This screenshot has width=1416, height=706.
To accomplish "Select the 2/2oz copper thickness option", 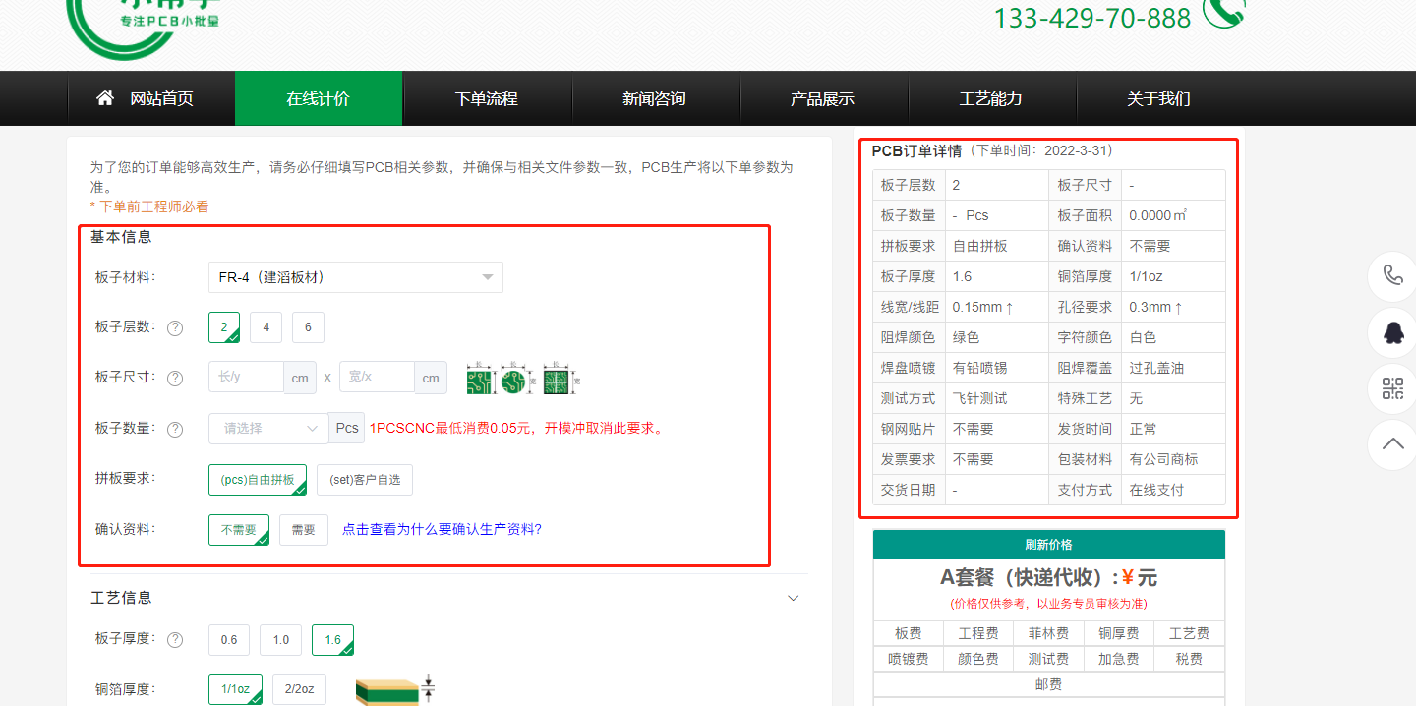I will click(x=299, y=688).
